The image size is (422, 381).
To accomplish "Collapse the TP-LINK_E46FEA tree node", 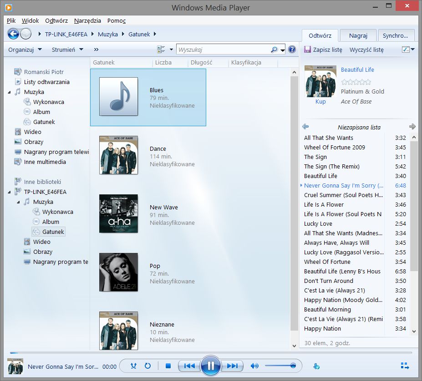I will [x=9, y=192].
